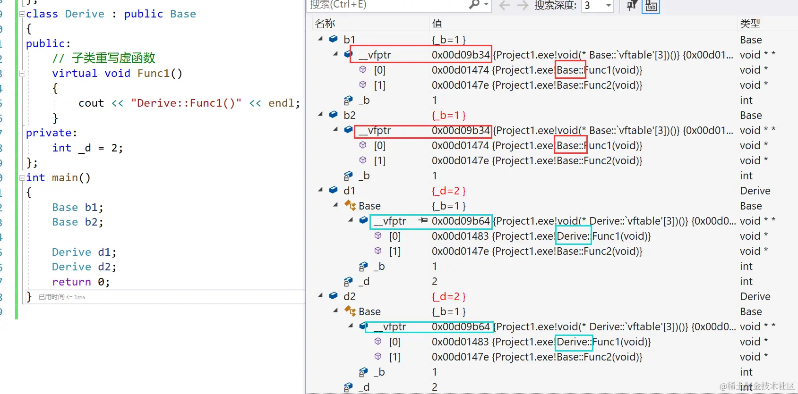Screen dimensions: 798x394
Task: Collapse the Base node under d1
Action: coord(336,204)
